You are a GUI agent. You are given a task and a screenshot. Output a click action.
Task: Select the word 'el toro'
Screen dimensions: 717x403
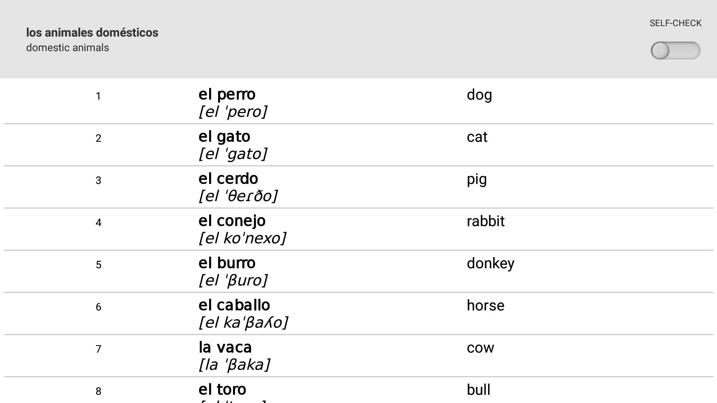[223, 389]
